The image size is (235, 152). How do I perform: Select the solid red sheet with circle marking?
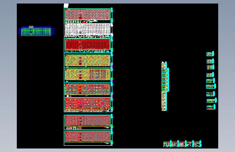(x=88, y=45)
